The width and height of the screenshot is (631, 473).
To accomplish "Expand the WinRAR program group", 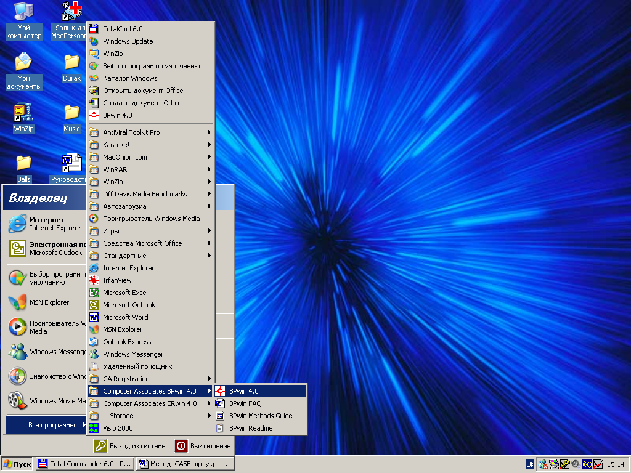I will tap(150, 169).
